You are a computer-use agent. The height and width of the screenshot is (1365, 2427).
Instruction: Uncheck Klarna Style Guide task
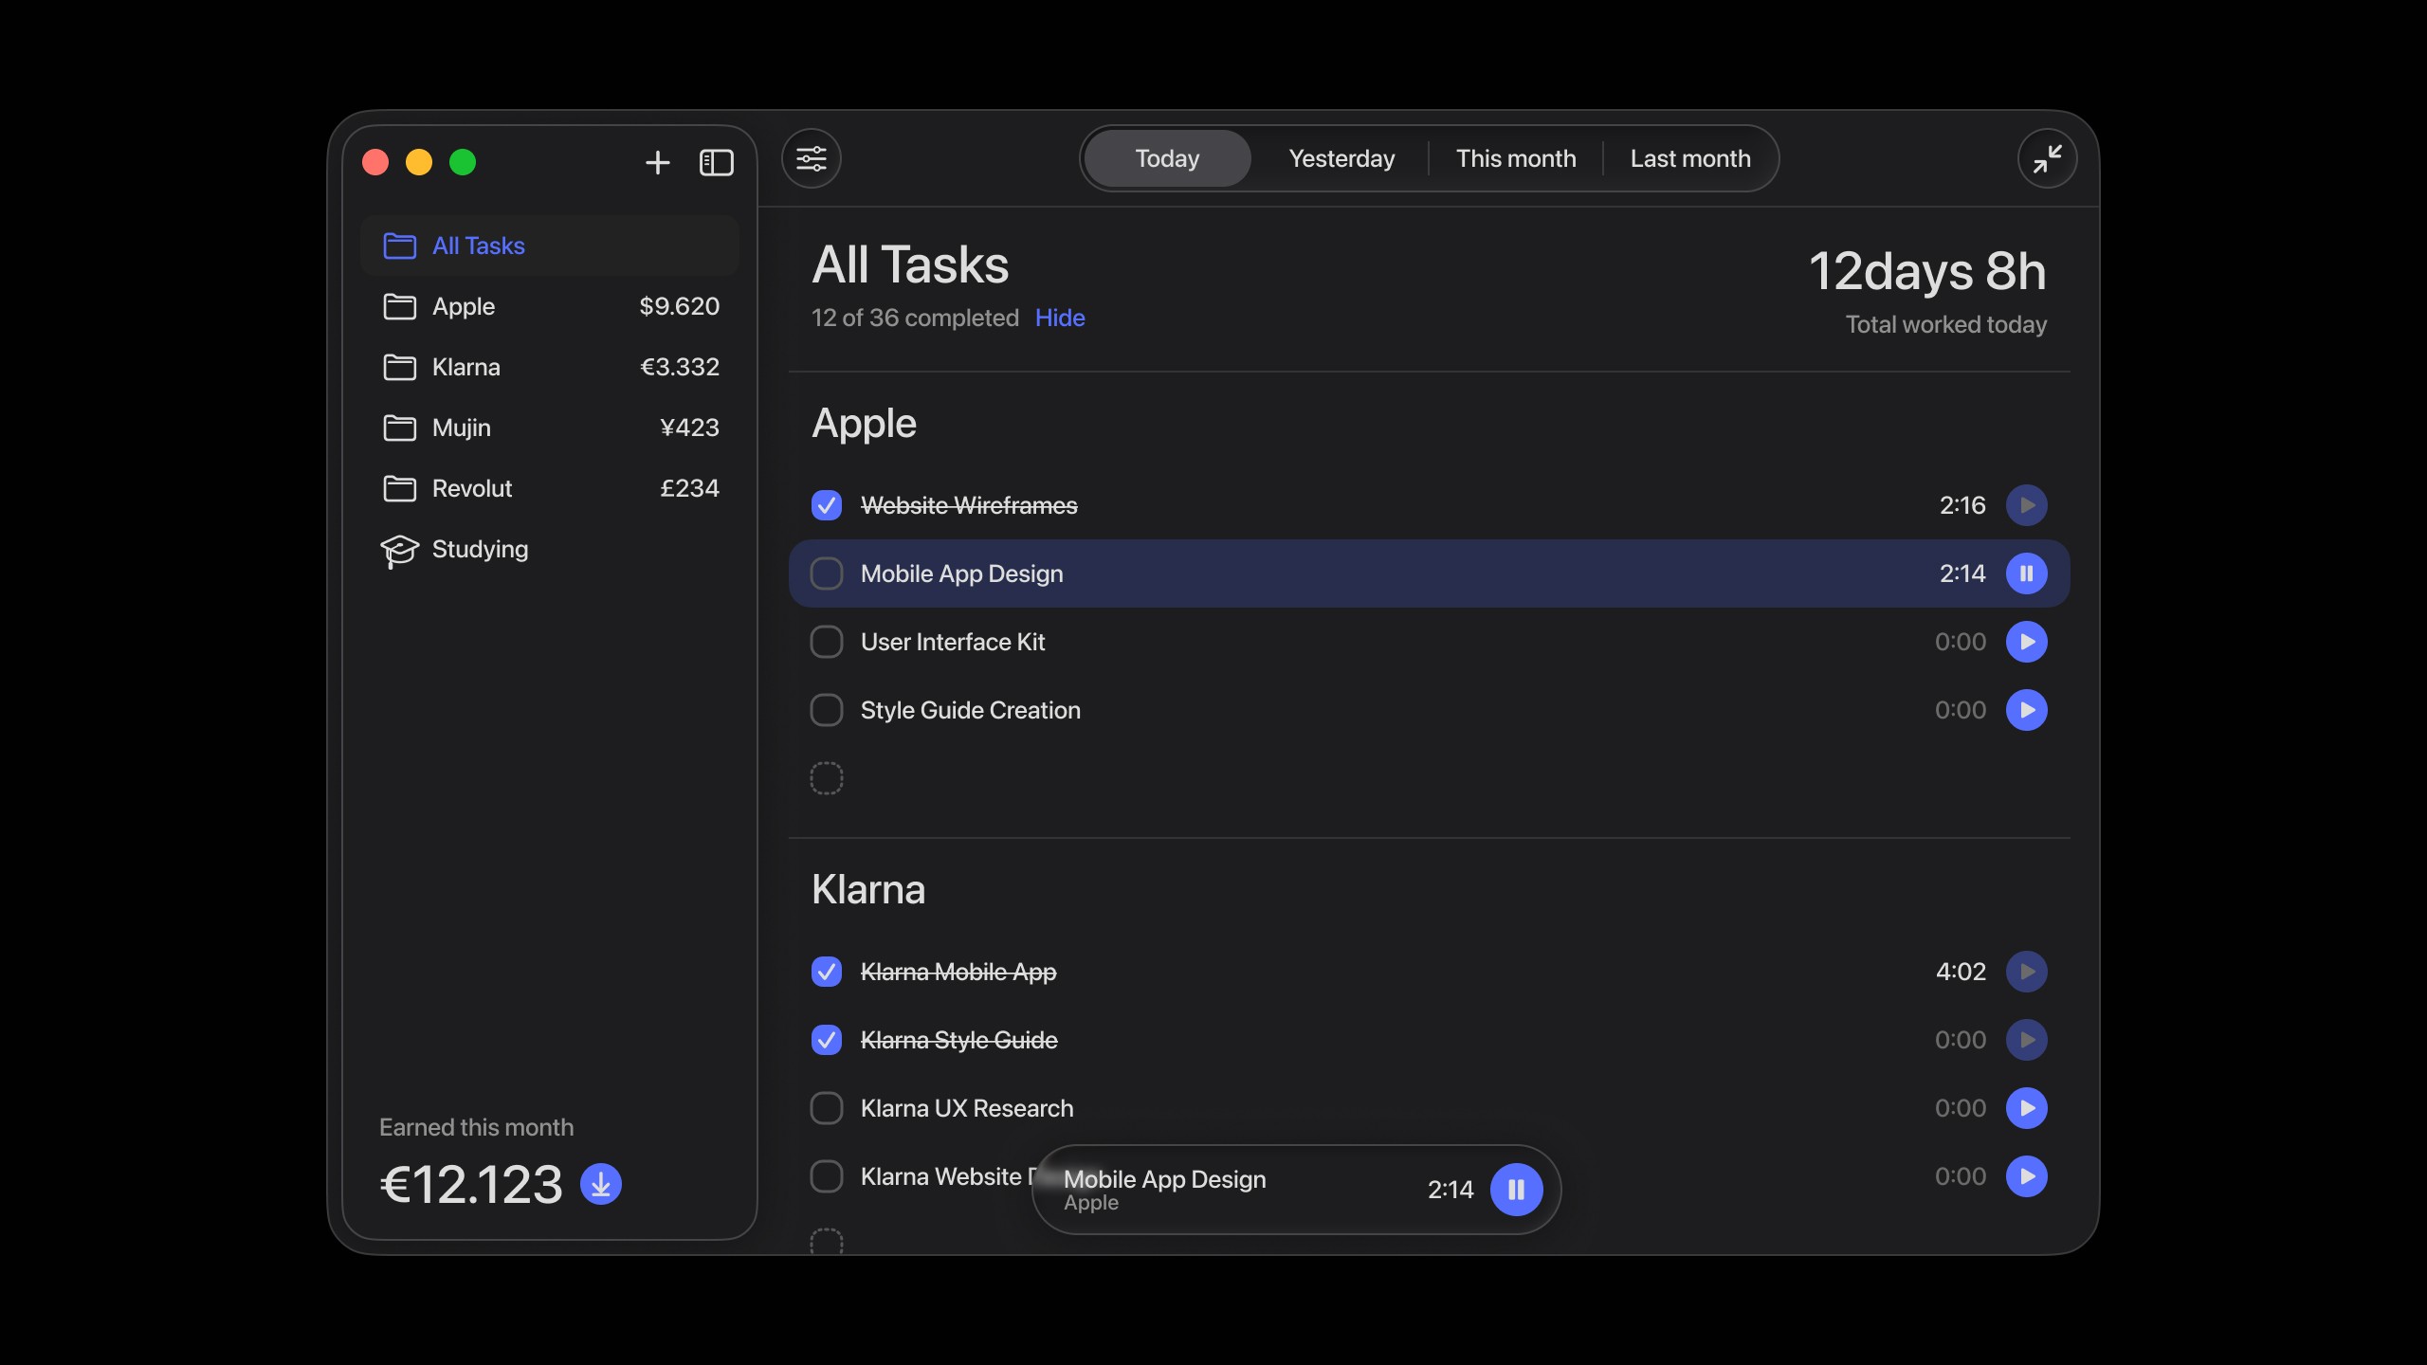pyautogui.click(x=827, y=1040)
